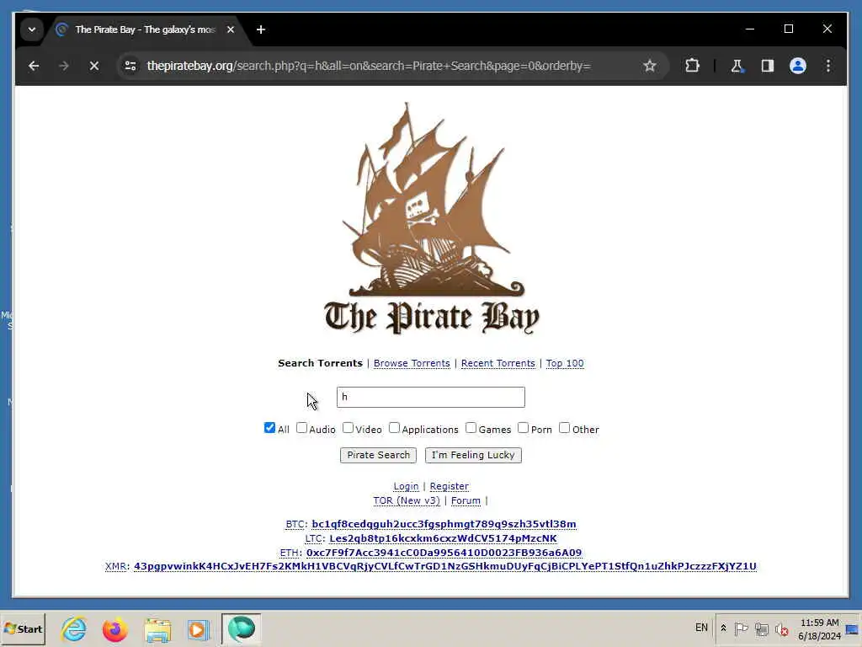Viewport: 862px width, 647px height.
Task: Open Windows Media Player taskbar icon
Action: [198, 628]
